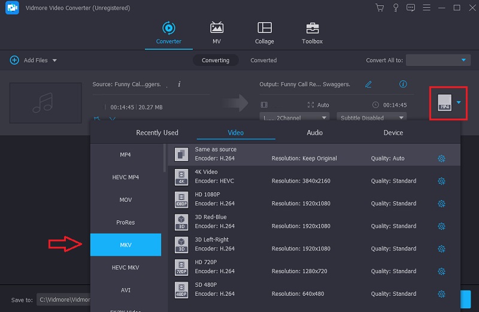Open the Subtitle Disabled dropdown
The image size is (479, 312).
coord(371,118)
